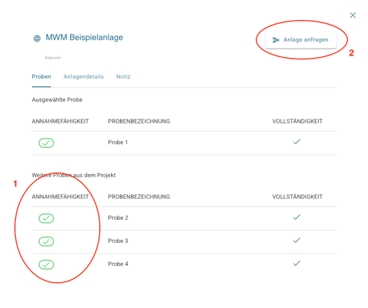Click the completeness checkmark for Probe 1
This screenshot has height=308, width=368.
[x=296, y=142]
